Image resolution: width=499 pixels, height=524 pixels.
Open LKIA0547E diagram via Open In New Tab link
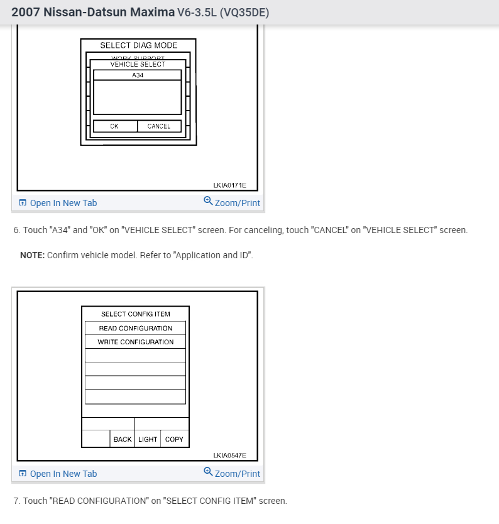pos(63,474)
